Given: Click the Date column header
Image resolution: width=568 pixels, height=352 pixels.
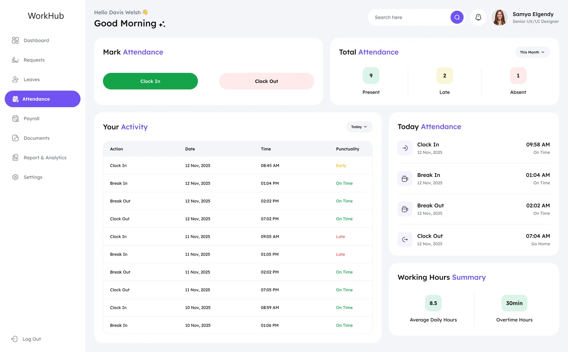Looking at the screenshot, I should [190, 149].
